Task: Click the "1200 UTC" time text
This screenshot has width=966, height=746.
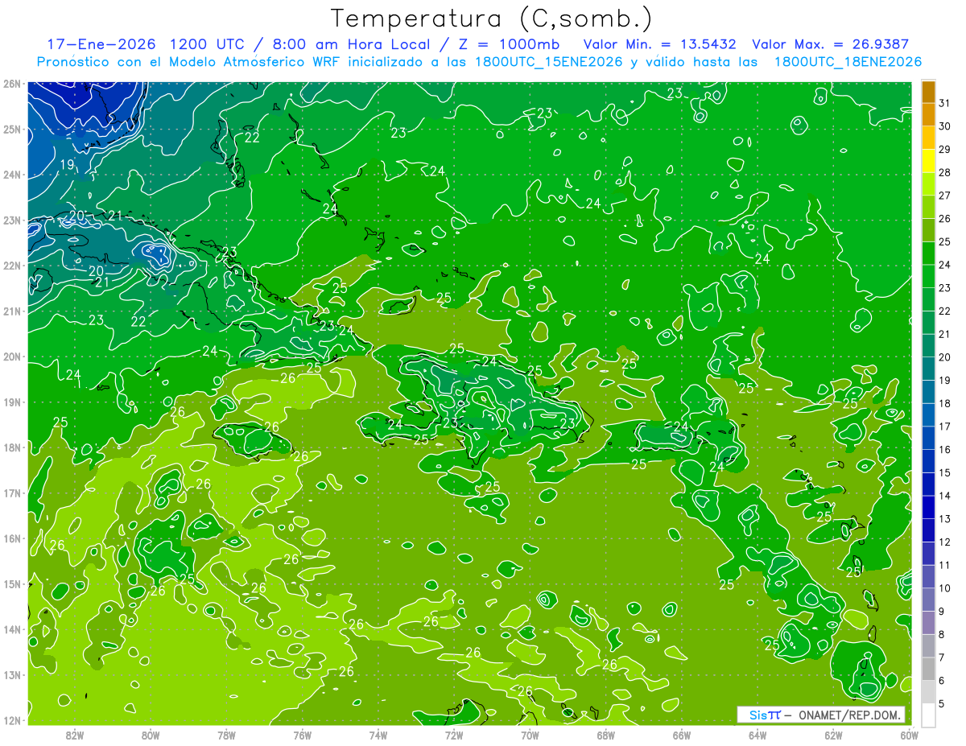Action: [208, 44]
